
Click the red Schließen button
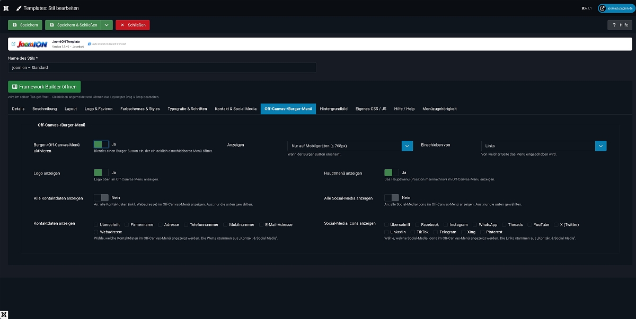tap(132, 25)
